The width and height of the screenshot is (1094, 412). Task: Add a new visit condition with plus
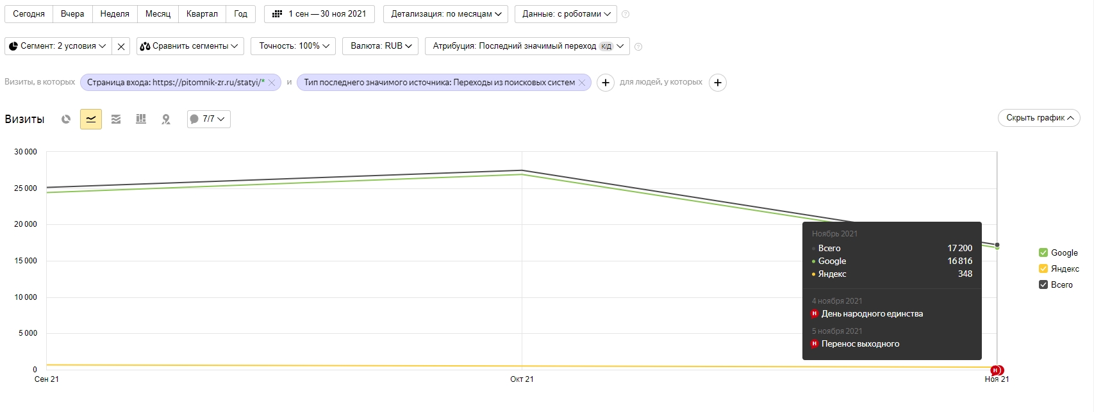click(x=605, y=83)
